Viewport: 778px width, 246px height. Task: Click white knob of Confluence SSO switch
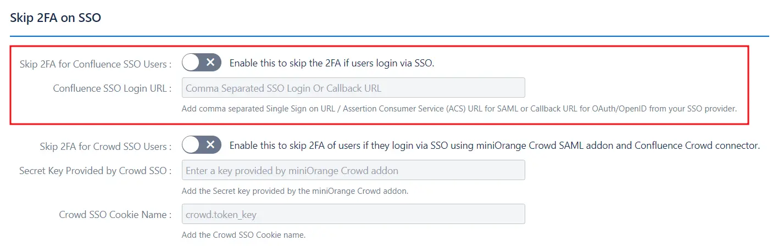pyautogui.click(x=191, y=63)
